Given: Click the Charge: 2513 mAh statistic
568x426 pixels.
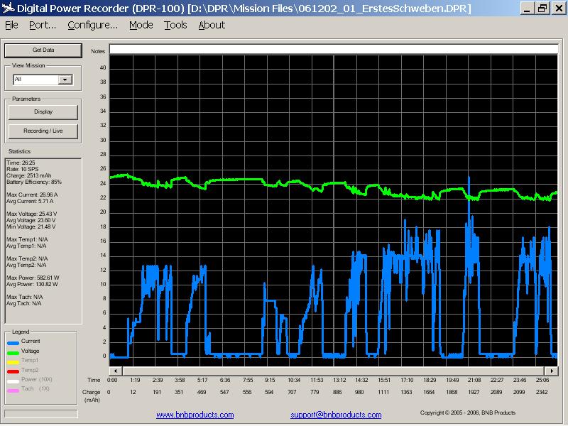Looking at the screenshot, I should (29, 175).
